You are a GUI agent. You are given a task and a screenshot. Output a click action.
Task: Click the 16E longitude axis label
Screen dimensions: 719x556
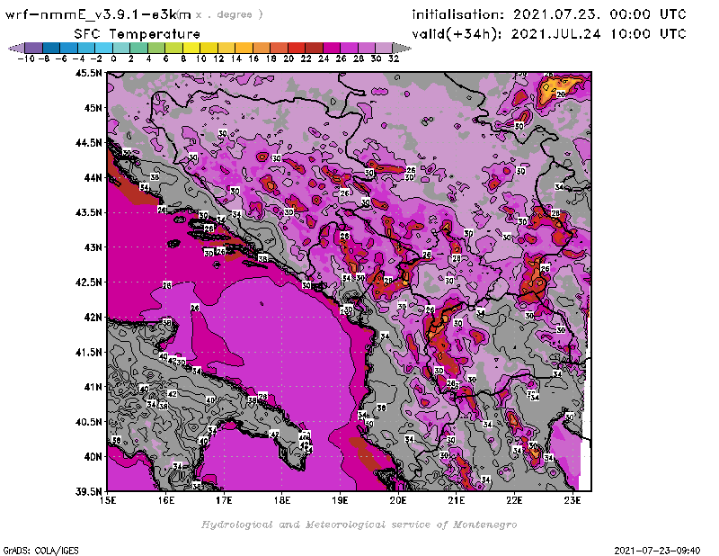click(166, 500)
